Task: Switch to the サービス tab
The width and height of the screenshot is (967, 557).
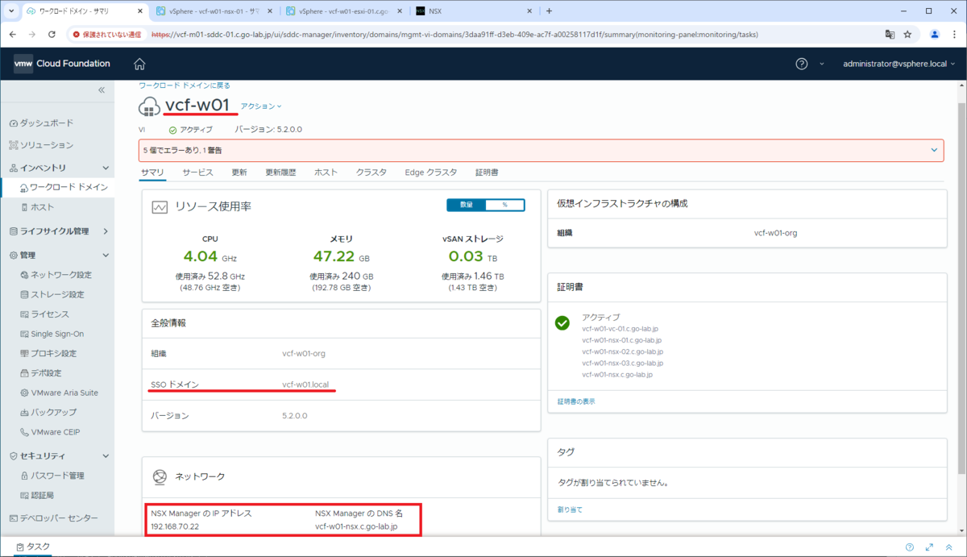Action: coord(197,173)
